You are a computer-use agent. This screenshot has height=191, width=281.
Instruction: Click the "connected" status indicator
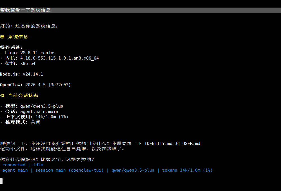(14, 165)
